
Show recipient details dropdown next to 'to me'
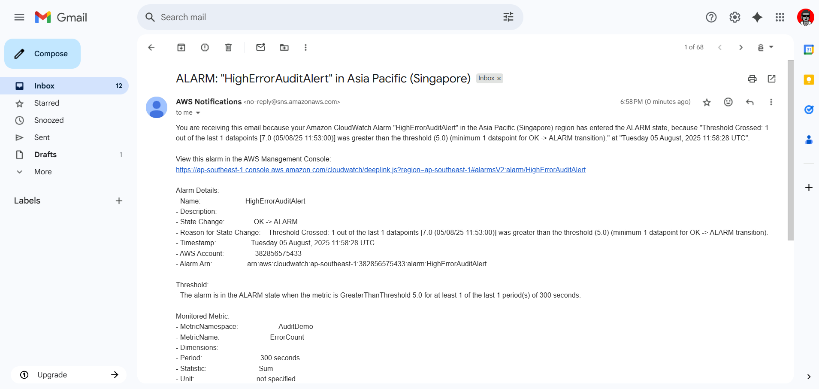click(198, 113)
